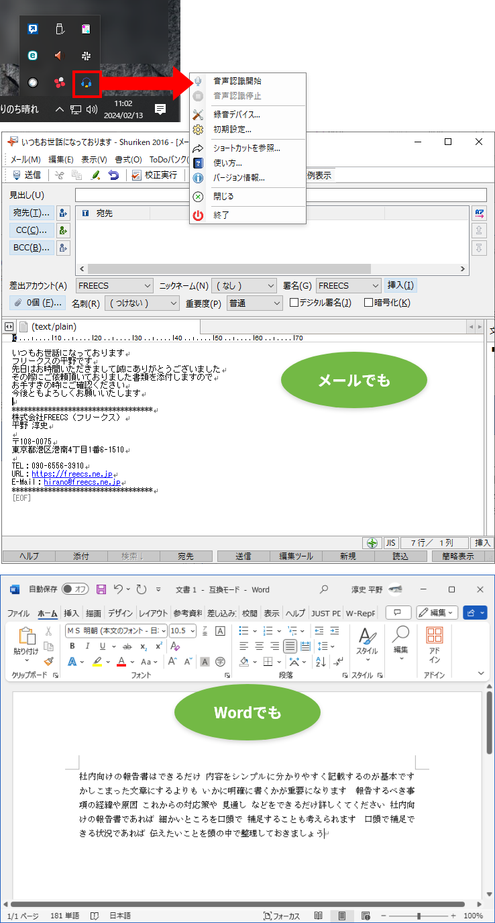This screenshot has width=495, height=923.
Task: Click the 宛先(T)... button
Action: [32, 213]
